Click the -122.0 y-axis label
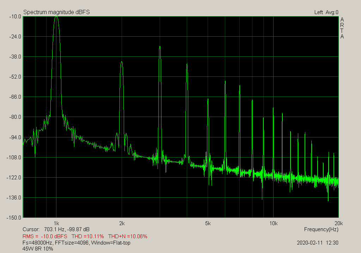Viewport: 361px width, 253px height. point(14,178)
